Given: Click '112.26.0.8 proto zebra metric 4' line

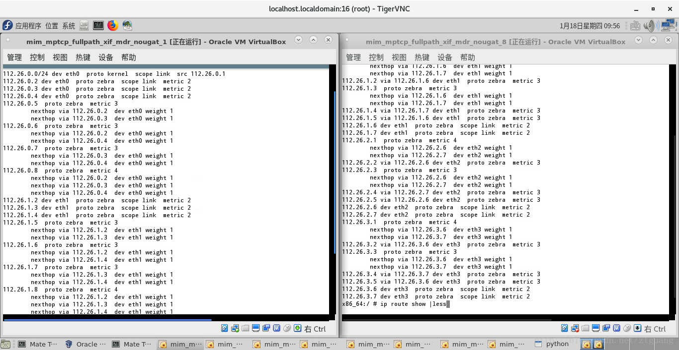Looking at the screenshot, I should [61, 171].
